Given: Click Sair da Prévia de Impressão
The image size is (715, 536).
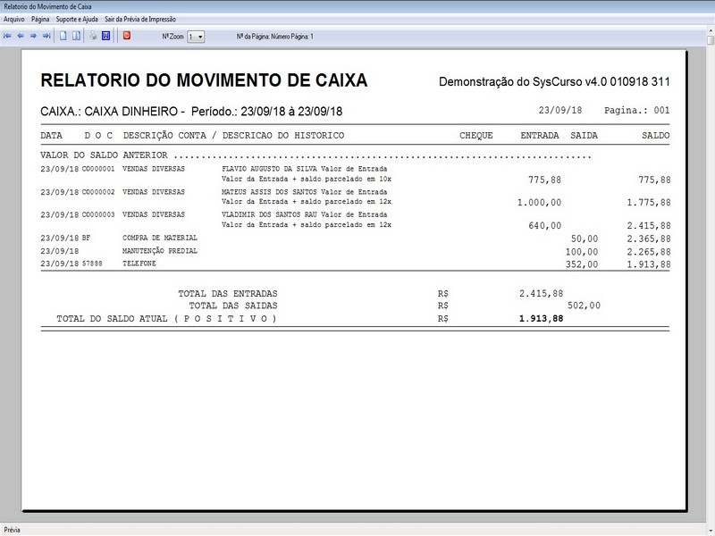Looking at the screenshot, I should click(x=140, y=19).
